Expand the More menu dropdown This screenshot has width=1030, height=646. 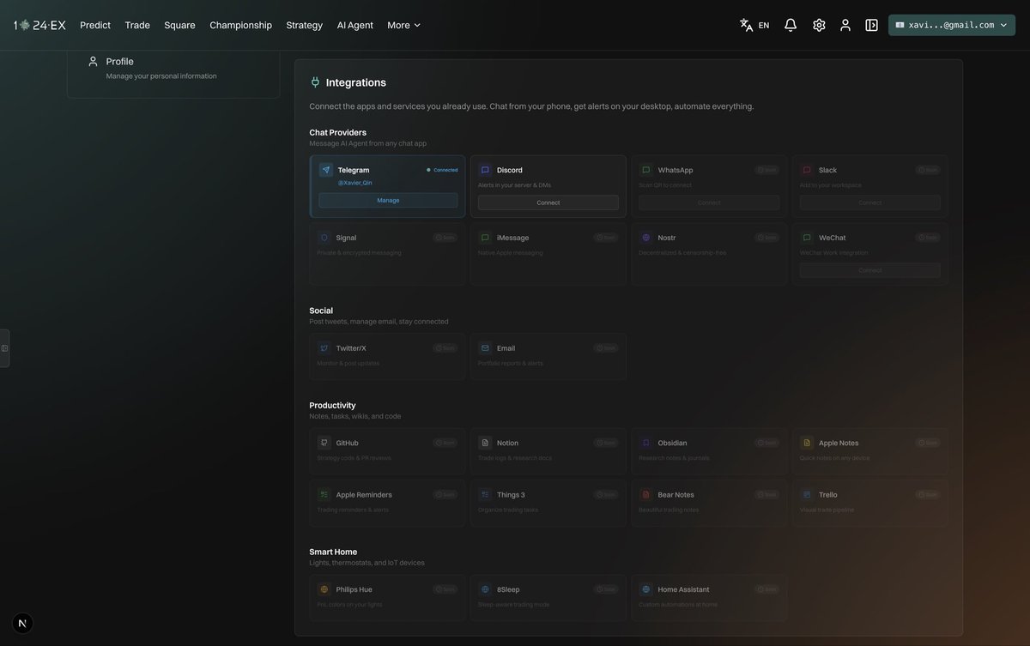pos(404,25)
